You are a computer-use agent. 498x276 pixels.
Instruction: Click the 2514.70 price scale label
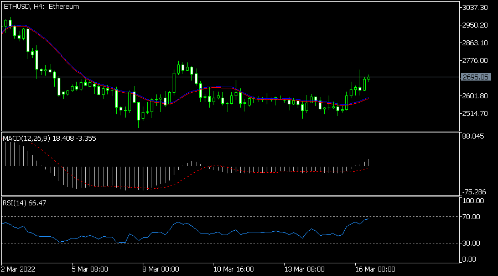(x=475, y=114)
